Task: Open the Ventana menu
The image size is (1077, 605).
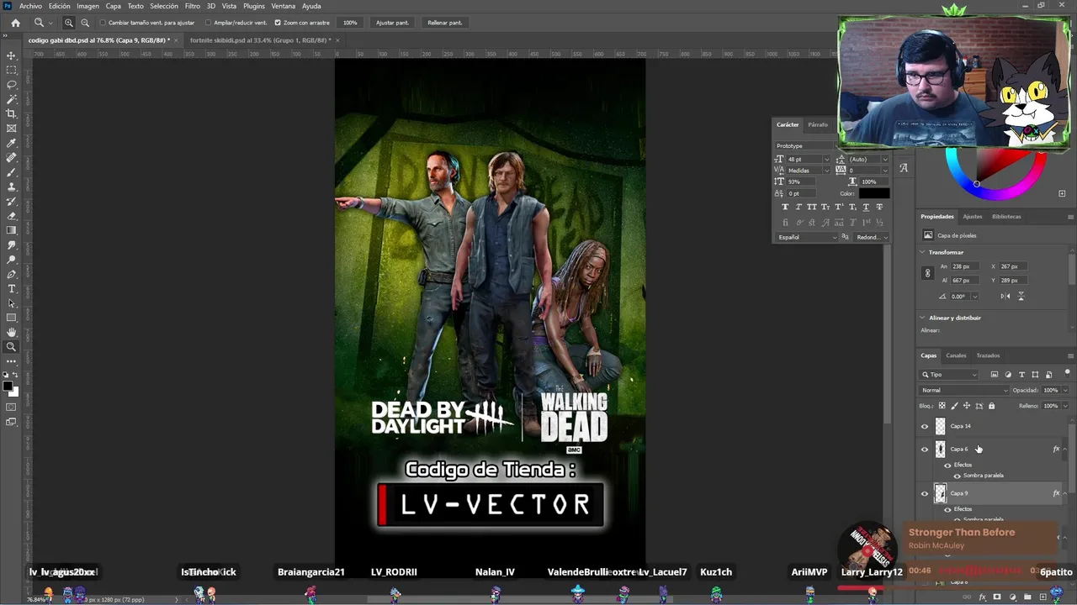Action: point(284,6)
